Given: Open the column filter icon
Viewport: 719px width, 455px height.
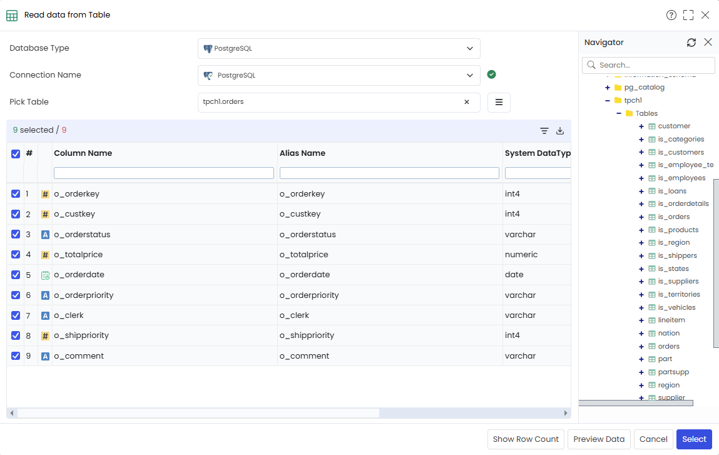Looking at the screenshot, I should pyautogui.click(x=544, y=131).
